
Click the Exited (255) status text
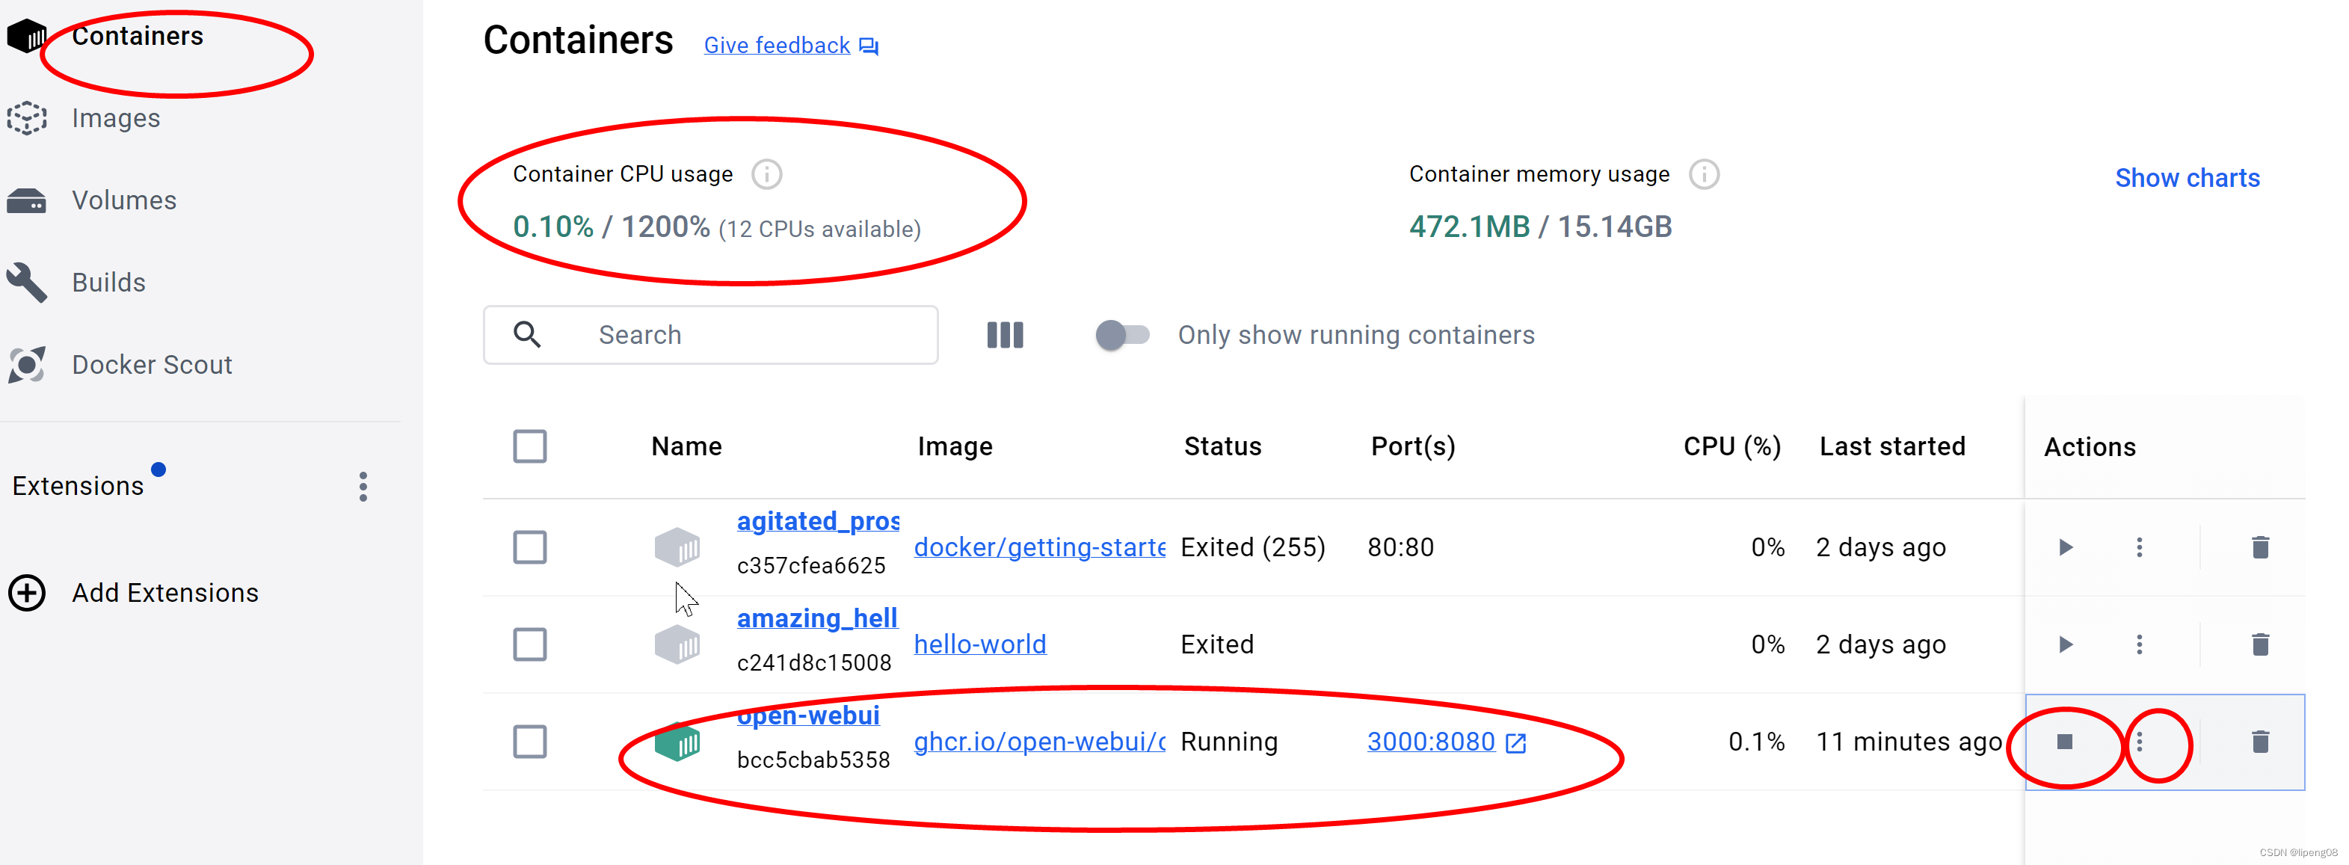coord(1253,548)
